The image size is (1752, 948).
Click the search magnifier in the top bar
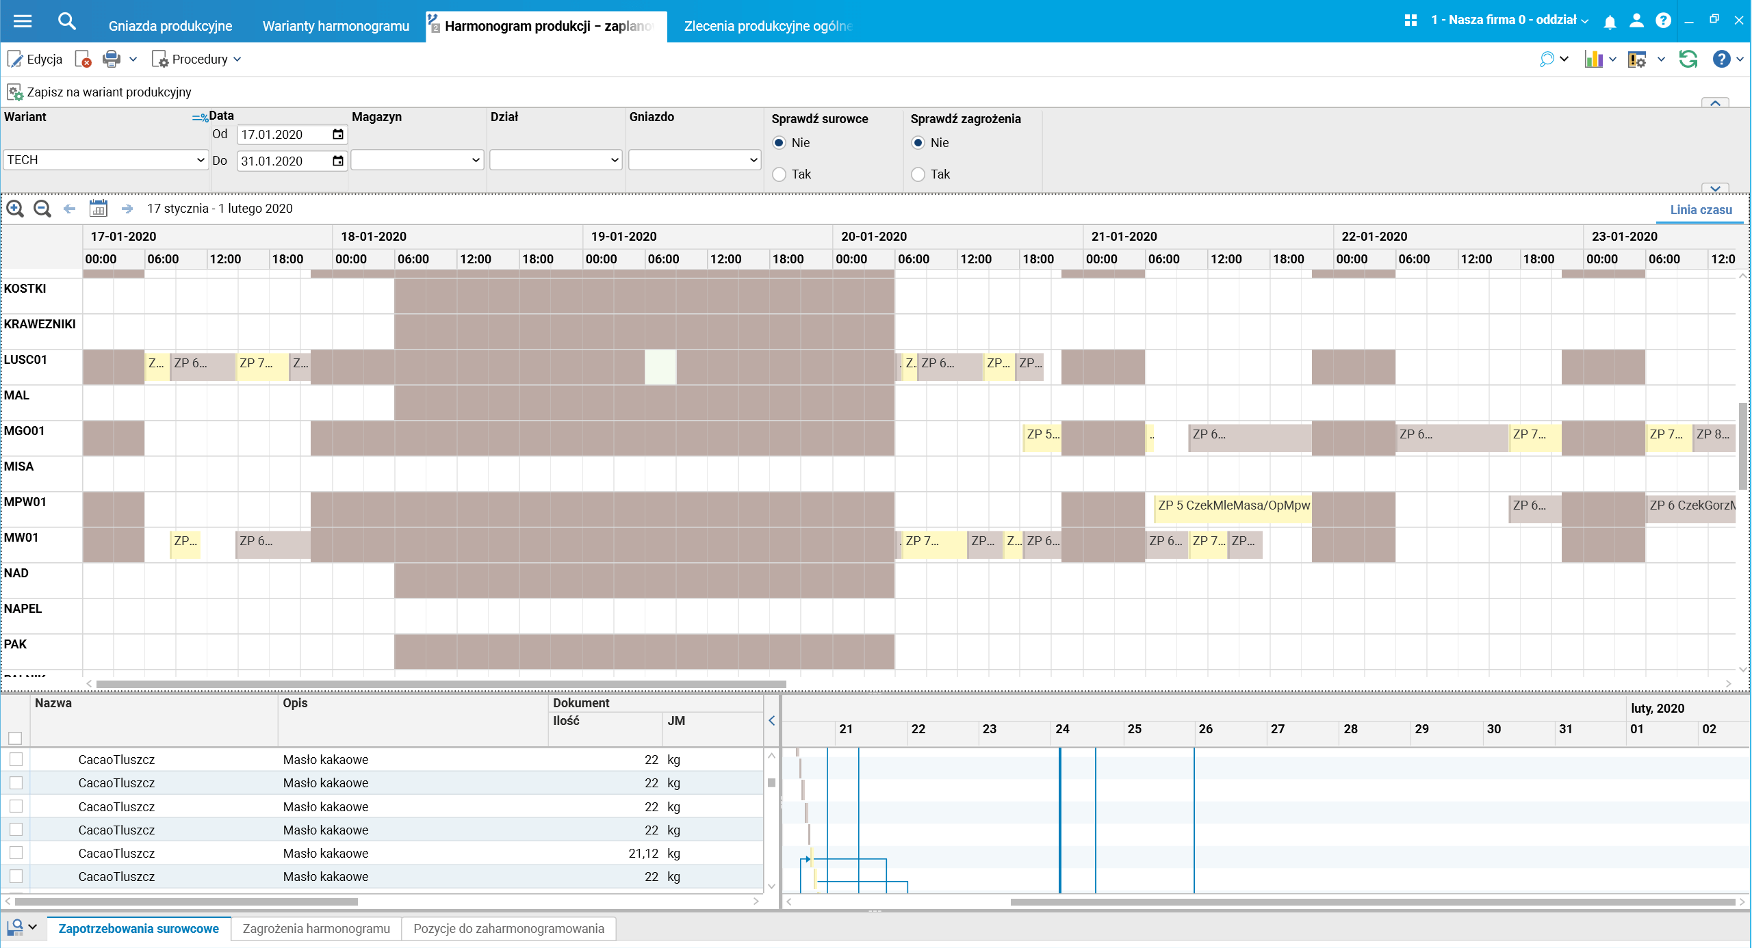66,21
